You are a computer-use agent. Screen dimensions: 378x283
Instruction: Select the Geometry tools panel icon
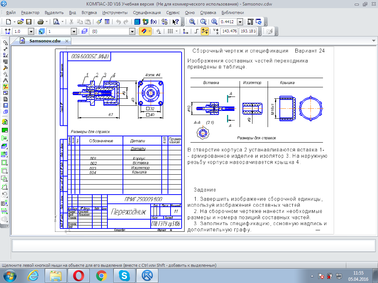[5, 43]
